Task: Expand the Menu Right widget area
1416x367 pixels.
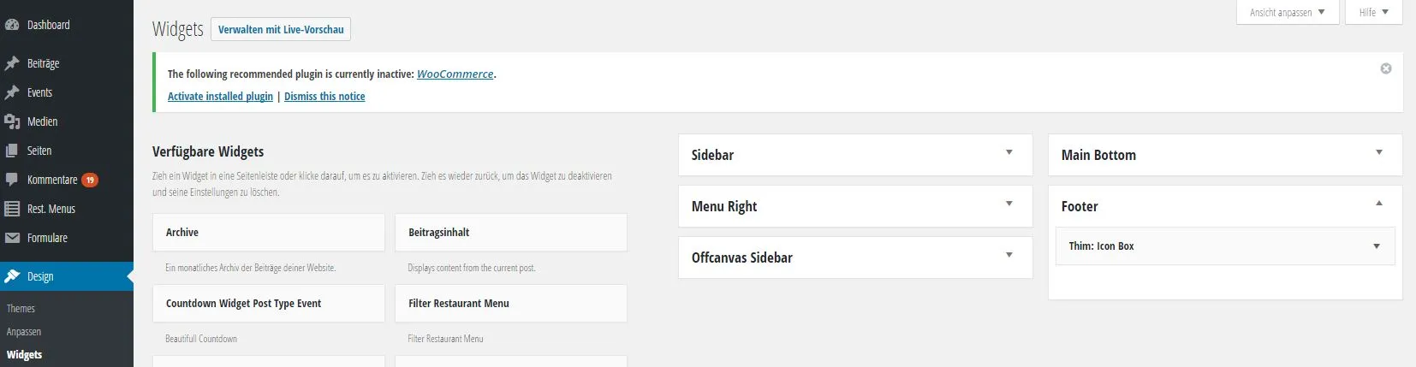Action: (1009, 204)
